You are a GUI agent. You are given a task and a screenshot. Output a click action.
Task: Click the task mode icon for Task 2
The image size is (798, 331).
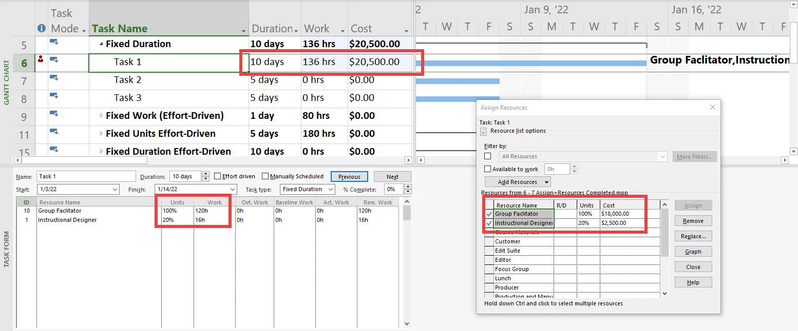point(53,78)
